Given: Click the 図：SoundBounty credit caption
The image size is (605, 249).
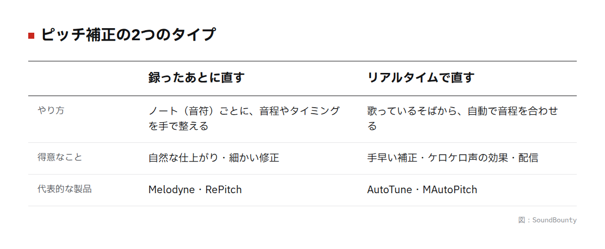Looking at the screenshot, I should click(547, 220).
